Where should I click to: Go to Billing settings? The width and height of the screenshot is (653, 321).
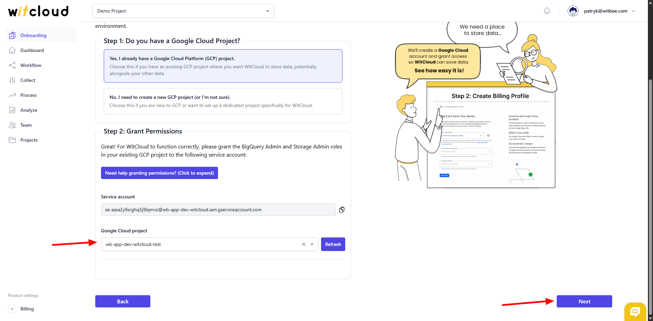[x=27, y=309]
